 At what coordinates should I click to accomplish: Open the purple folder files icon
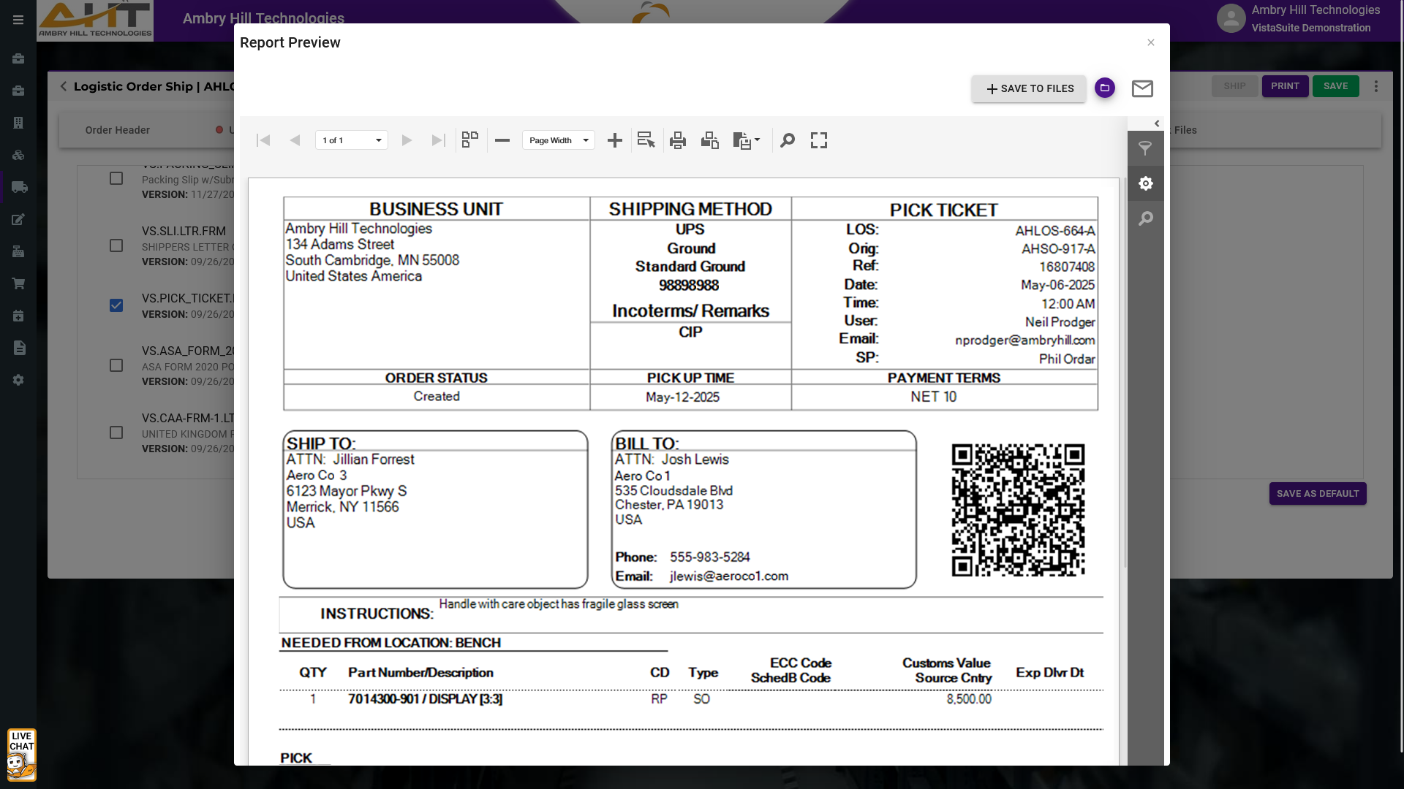click(1105, 88)
